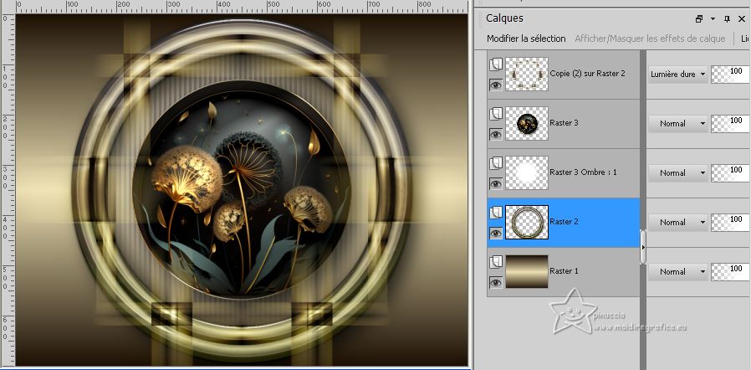The height and width of the screenshot is (370, 751).
Task: Float the Calques panel with the restore icon
Action: (699, 19)
